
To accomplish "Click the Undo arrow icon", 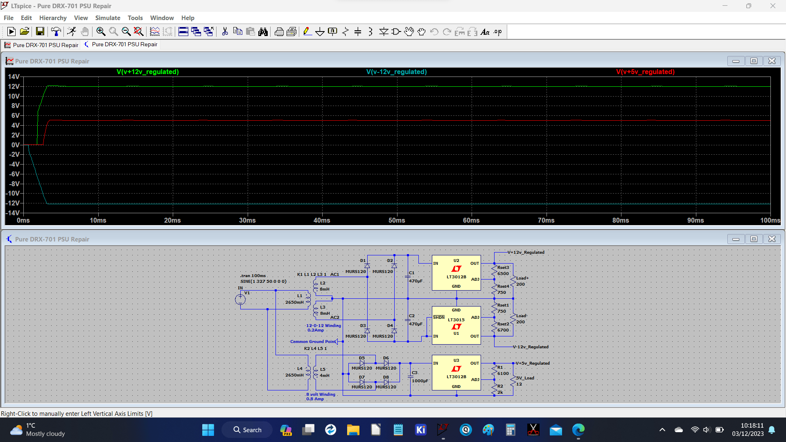I will coord(434,32).
